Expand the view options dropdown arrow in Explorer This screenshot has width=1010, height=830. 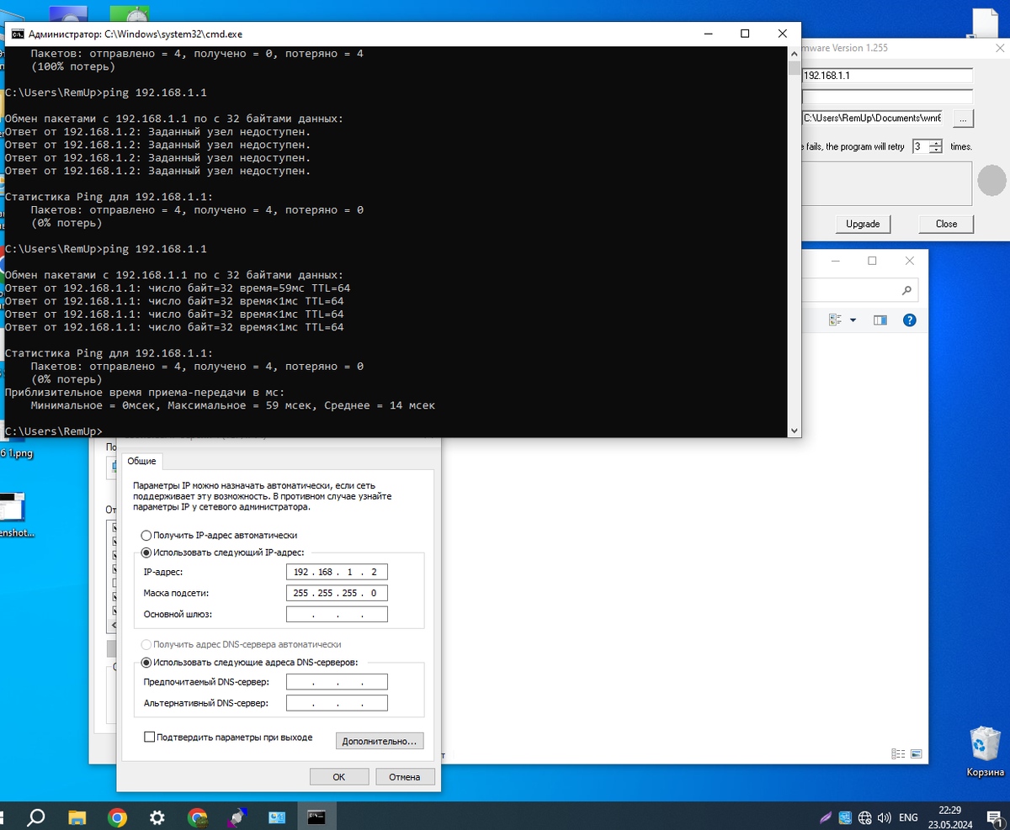tap(853, 320)
